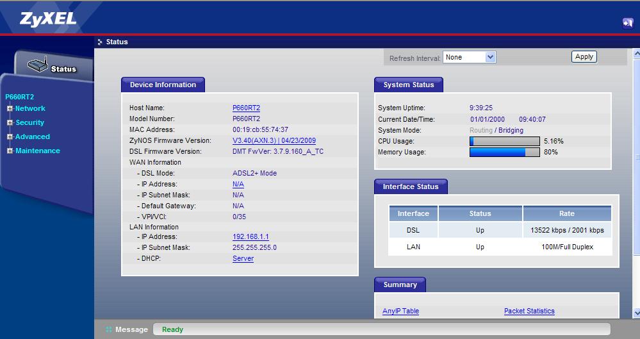Click the System Uptime value 9:39:25

pos(481,108)
